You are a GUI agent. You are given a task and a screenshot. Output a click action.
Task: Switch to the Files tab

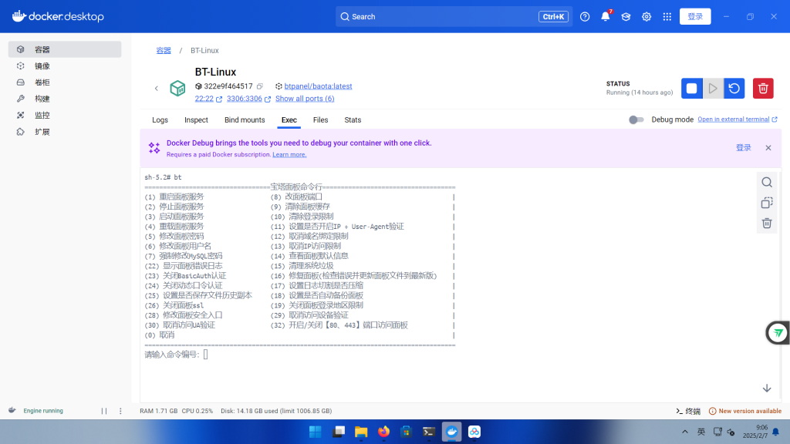coord(320,119)
